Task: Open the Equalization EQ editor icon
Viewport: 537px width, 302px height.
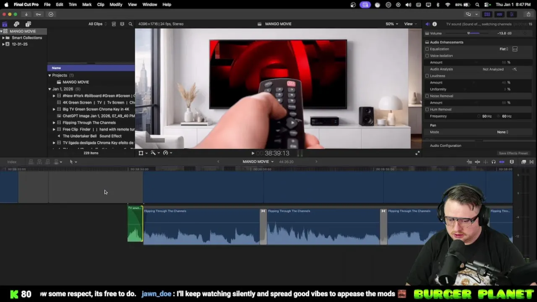Action: pyautogui.click(x=515, y=49)
